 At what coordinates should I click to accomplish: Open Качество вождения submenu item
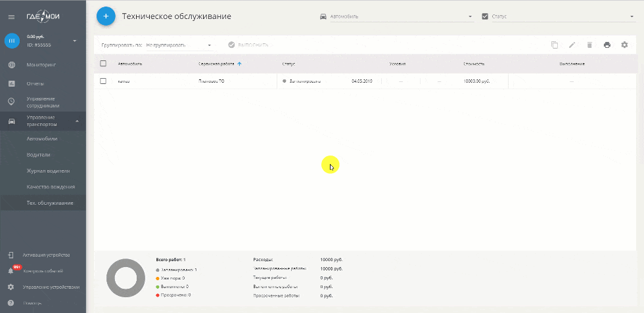pos(51,186)
